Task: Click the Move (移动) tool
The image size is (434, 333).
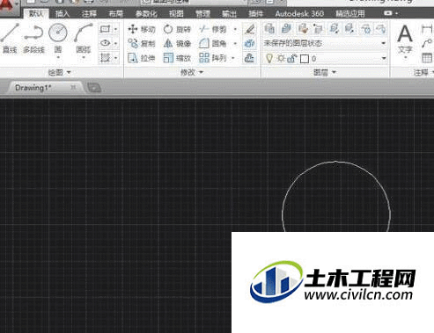Action: coord(142,29)
